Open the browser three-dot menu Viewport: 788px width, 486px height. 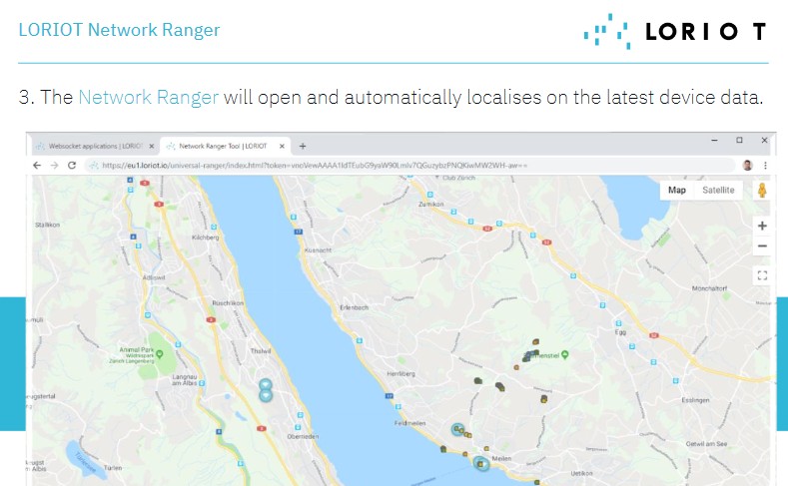[x=765, y=166]
